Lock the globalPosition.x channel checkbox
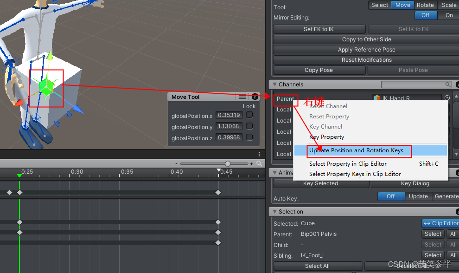 click(x=249, y=116)
